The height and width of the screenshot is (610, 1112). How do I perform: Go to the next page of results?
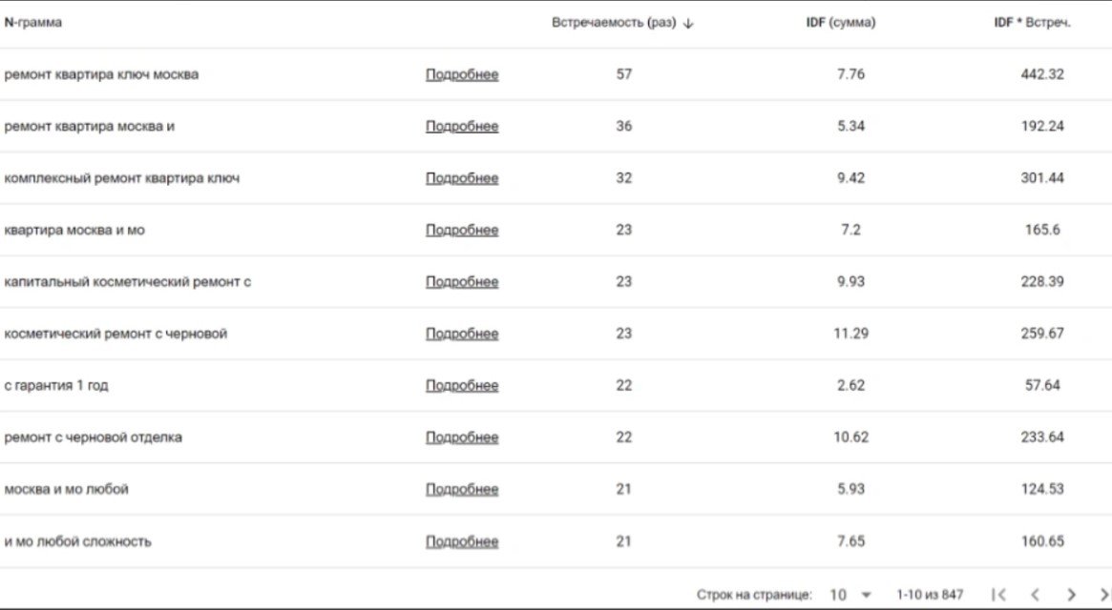tap(1071, 595)
